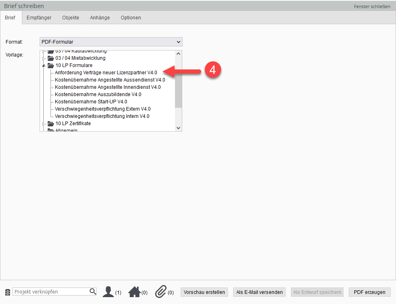Click Vorschau erstellen button
Viewport: 396px width, 304px height.
click(204, 292)
